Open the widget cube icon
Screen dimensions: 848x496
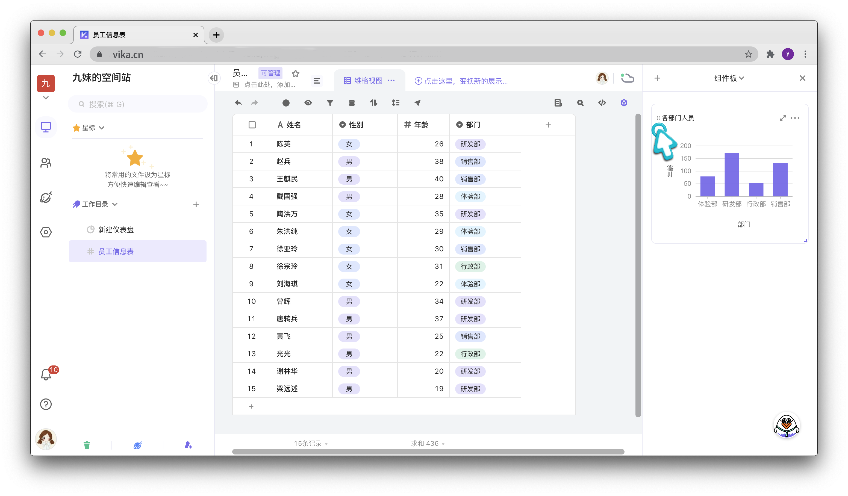click(x=623, y=103)
